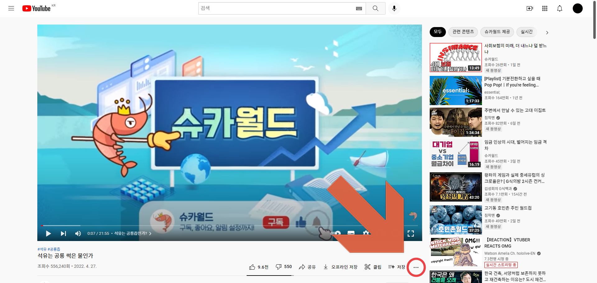This screenshot has height=283, width=597.
Task: Open the player settings gear
Action: tap(366, 233)
